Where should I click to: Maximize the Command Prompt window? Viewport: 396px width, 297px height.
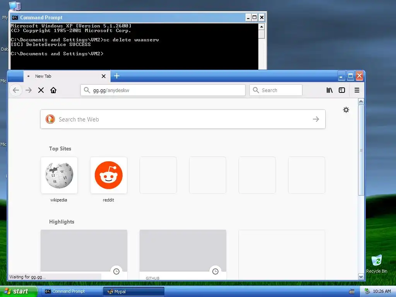click(x=254, y=17)
